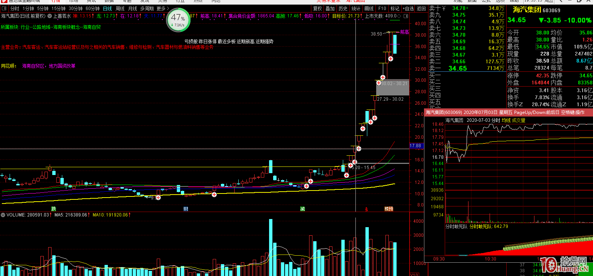Click the 榜预 marker icon at chart bottom
Screen dimensions: 593x276
click(389, 209)
